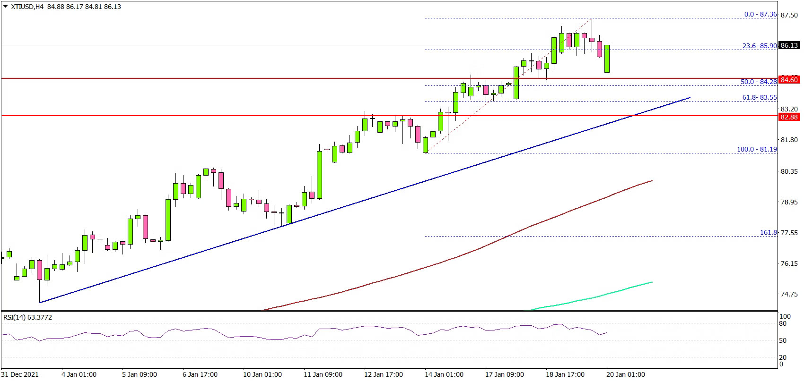Click the 6 Jan 17:00 time label
Viewport: 804px width, 381px height.
tap(200, 374)
